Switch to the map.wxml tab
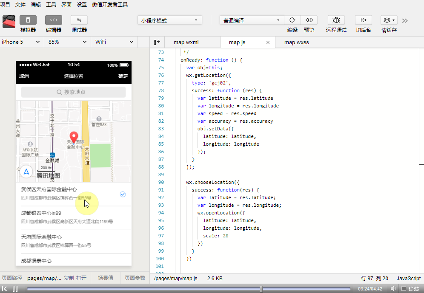The height and width of the screenshot is (293, 424). click(x=186, y=42)
